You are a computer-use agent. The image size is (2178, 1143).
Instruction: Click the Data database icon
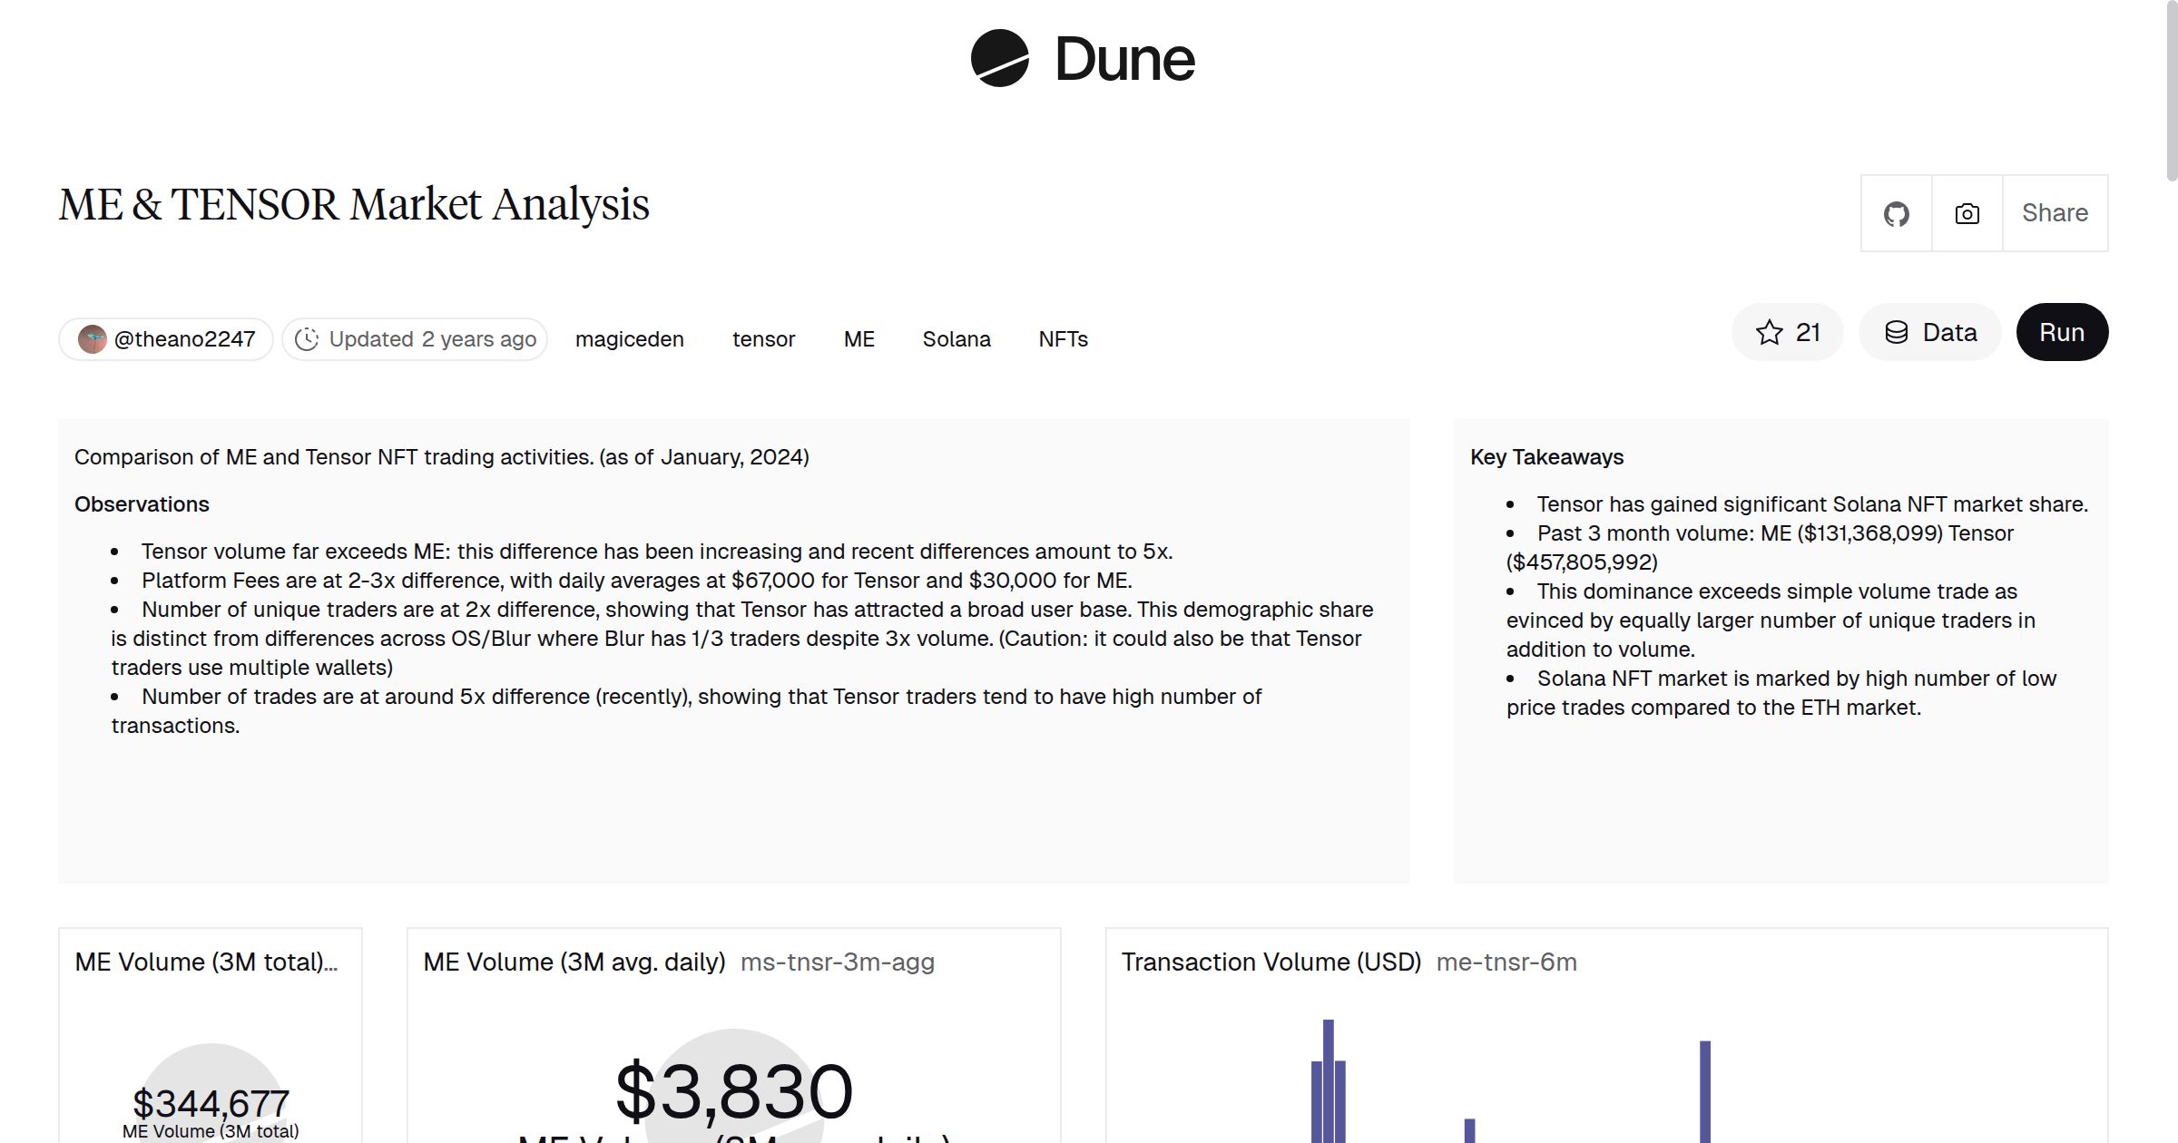(1899, 332)
